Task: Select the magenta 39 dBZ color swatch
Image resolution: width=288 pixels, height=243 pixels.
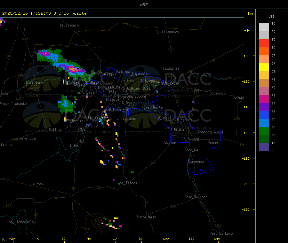Action: point(264,99)
